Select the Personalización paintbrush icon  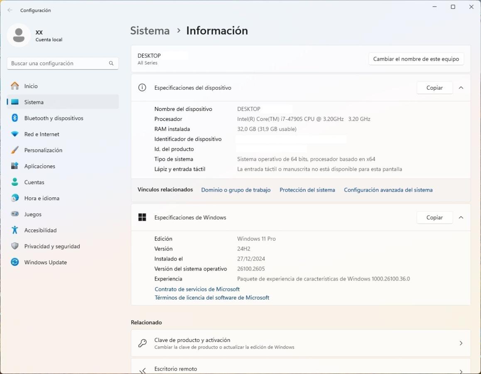coord(15,150)
